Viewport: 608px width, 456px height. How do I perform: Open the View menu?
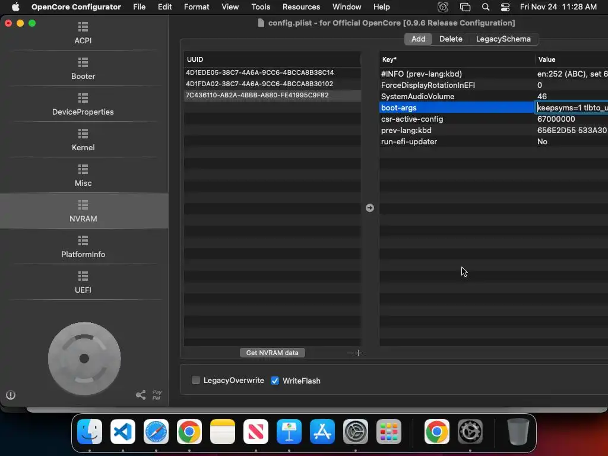coord(230,7)
